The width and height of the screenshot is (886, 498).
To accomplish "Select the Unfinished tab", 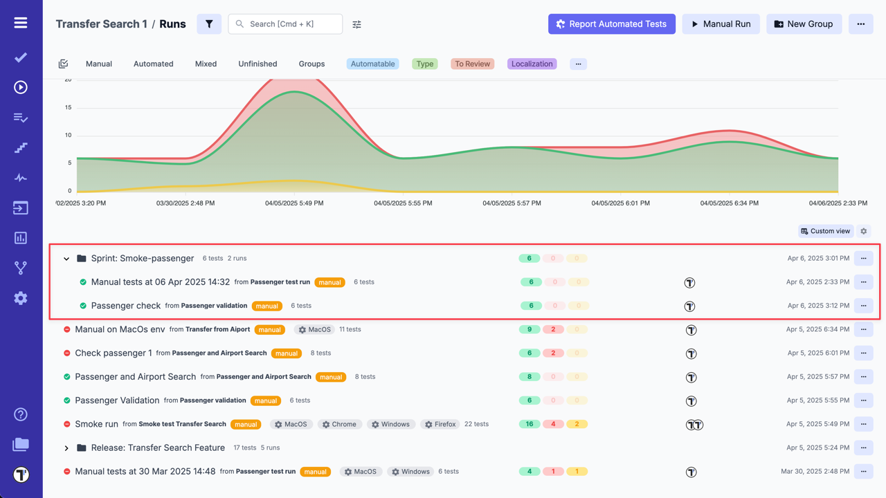I will coord(257,63).
